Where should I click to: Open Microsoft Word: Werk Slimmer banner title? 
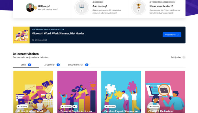[x=58, y=33]
